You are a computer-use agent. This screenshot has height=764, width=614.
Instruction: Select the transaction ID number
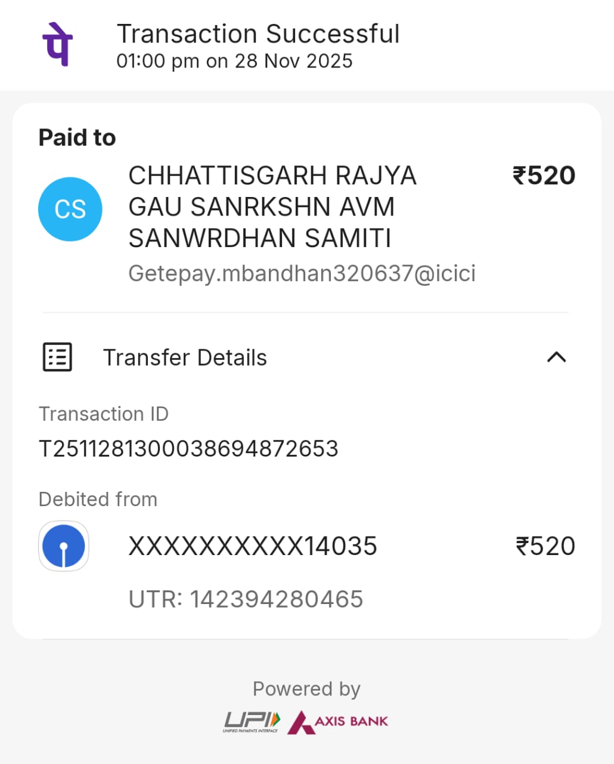[188, 448]
